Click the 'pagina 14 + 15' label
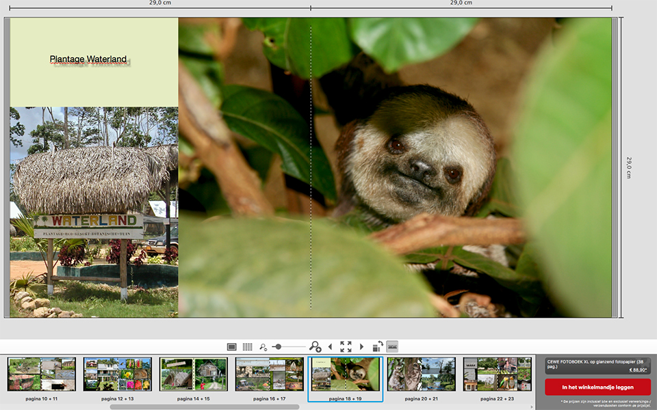The height and width of the screenshot is (410, 657). tap(194, 398)
